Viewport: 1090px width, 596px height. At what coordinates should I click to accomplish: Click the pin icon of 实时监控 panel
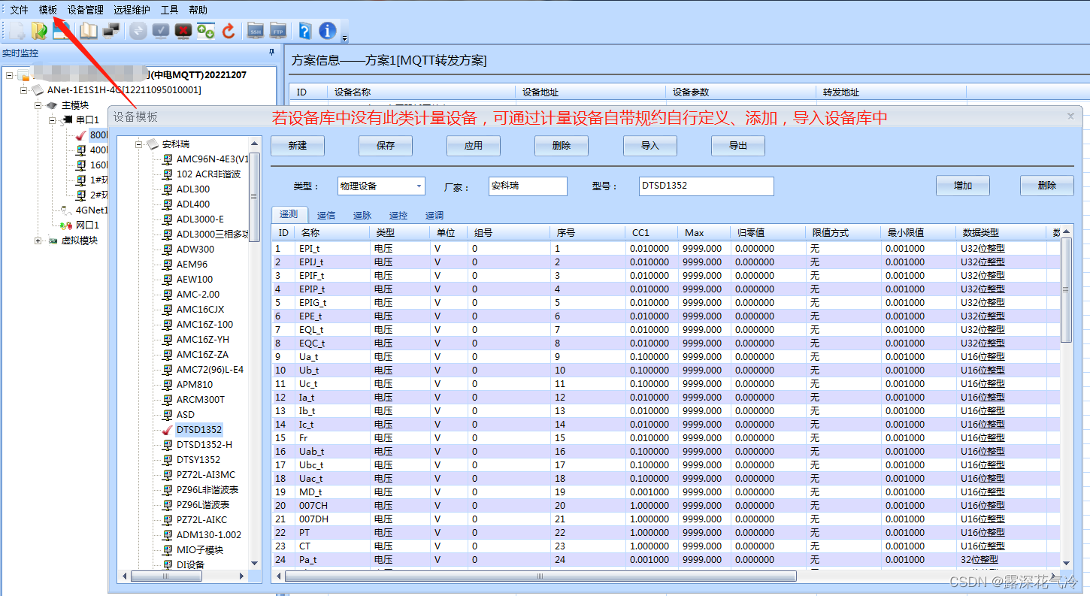click(271, 53)
